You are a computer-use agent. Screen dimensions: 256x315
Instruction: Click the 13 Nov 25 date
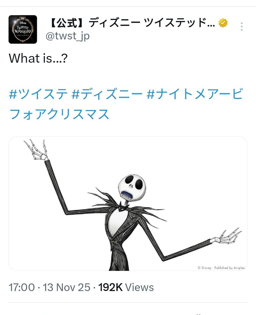[66, 287]
